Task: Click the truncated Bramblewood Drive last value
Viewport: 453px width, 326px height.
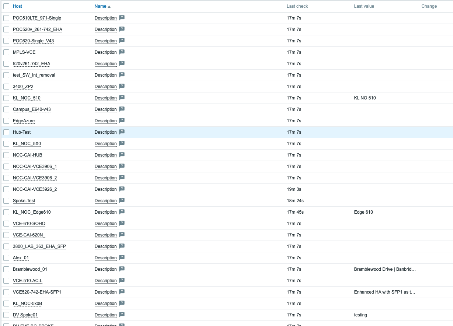Action: click(384, 269)
